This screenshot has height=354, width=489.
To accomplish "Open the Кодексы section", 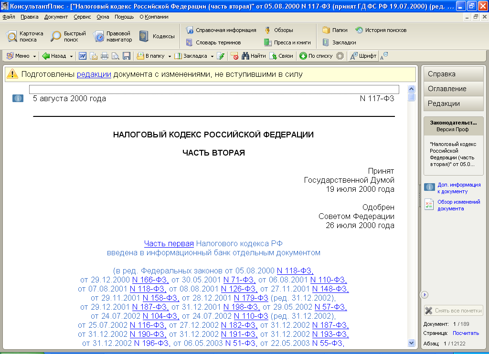I will [157, 36].
